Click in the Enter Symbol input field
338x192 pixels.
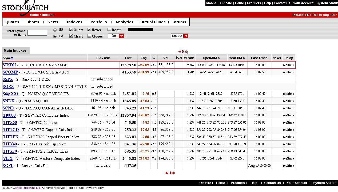point(37,33)
